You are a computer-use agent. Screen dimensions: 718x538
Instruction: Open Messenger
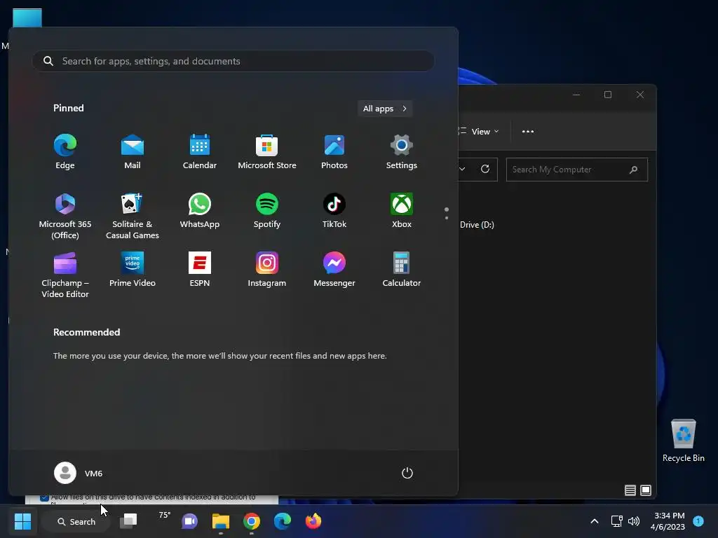point(334,270)
